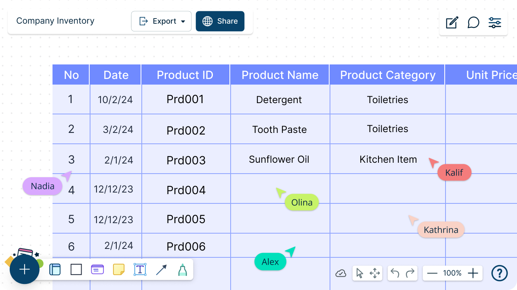The image size is (517, 290).
Task: Click row number 1 cell
Action: click(71, 99)
